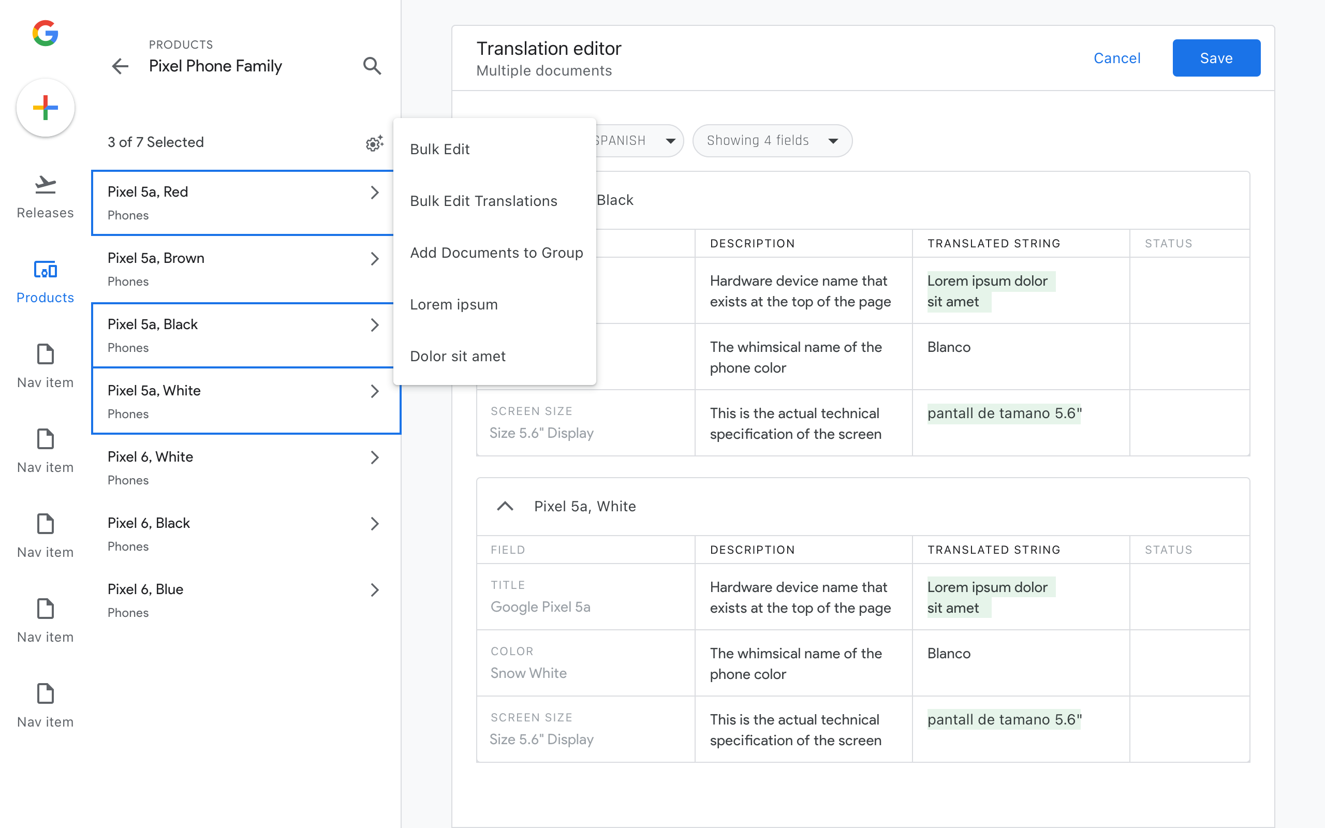Open Releases in the side navigation

tap(46, 198)
